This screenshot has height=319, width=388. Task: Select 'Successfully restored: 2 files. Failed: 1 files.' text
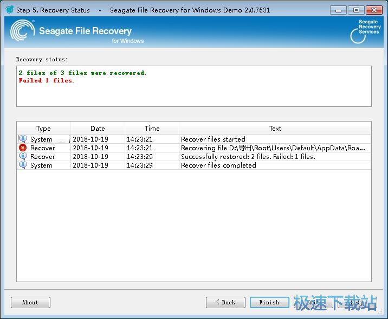248,157
